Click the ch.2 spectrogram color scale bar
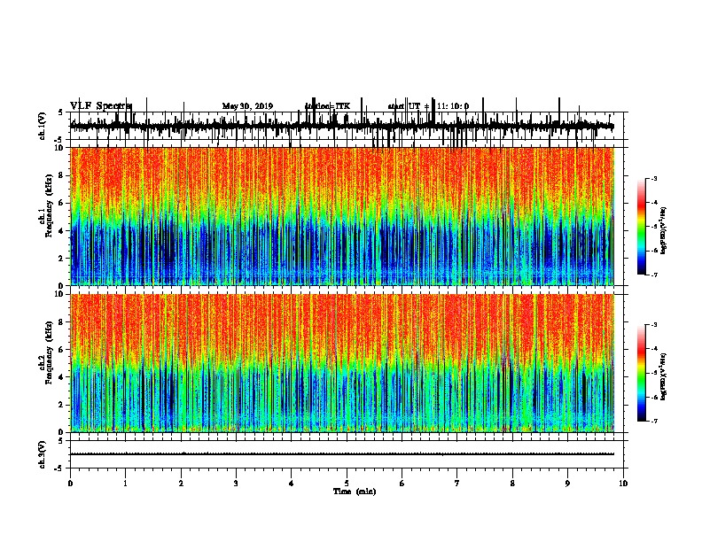This screenshot has width=702, height=542. 642,373
